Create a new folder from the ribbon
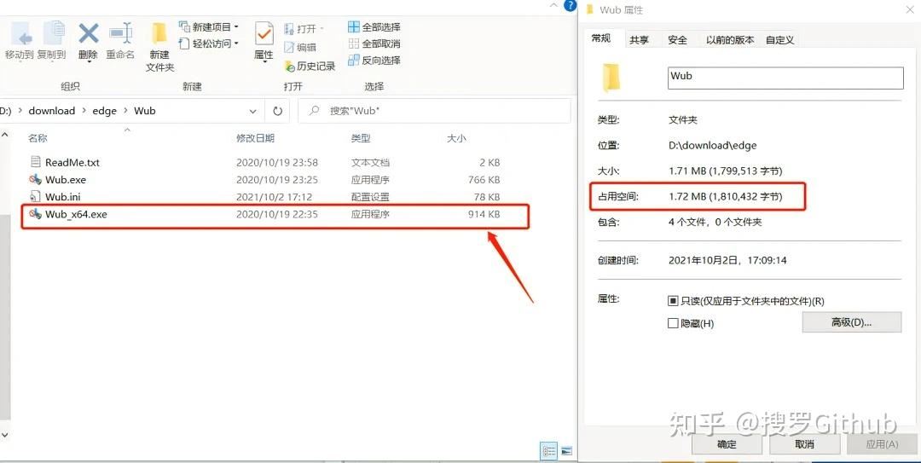This screenshot has width=921, height=463. (x=159, y=47)
